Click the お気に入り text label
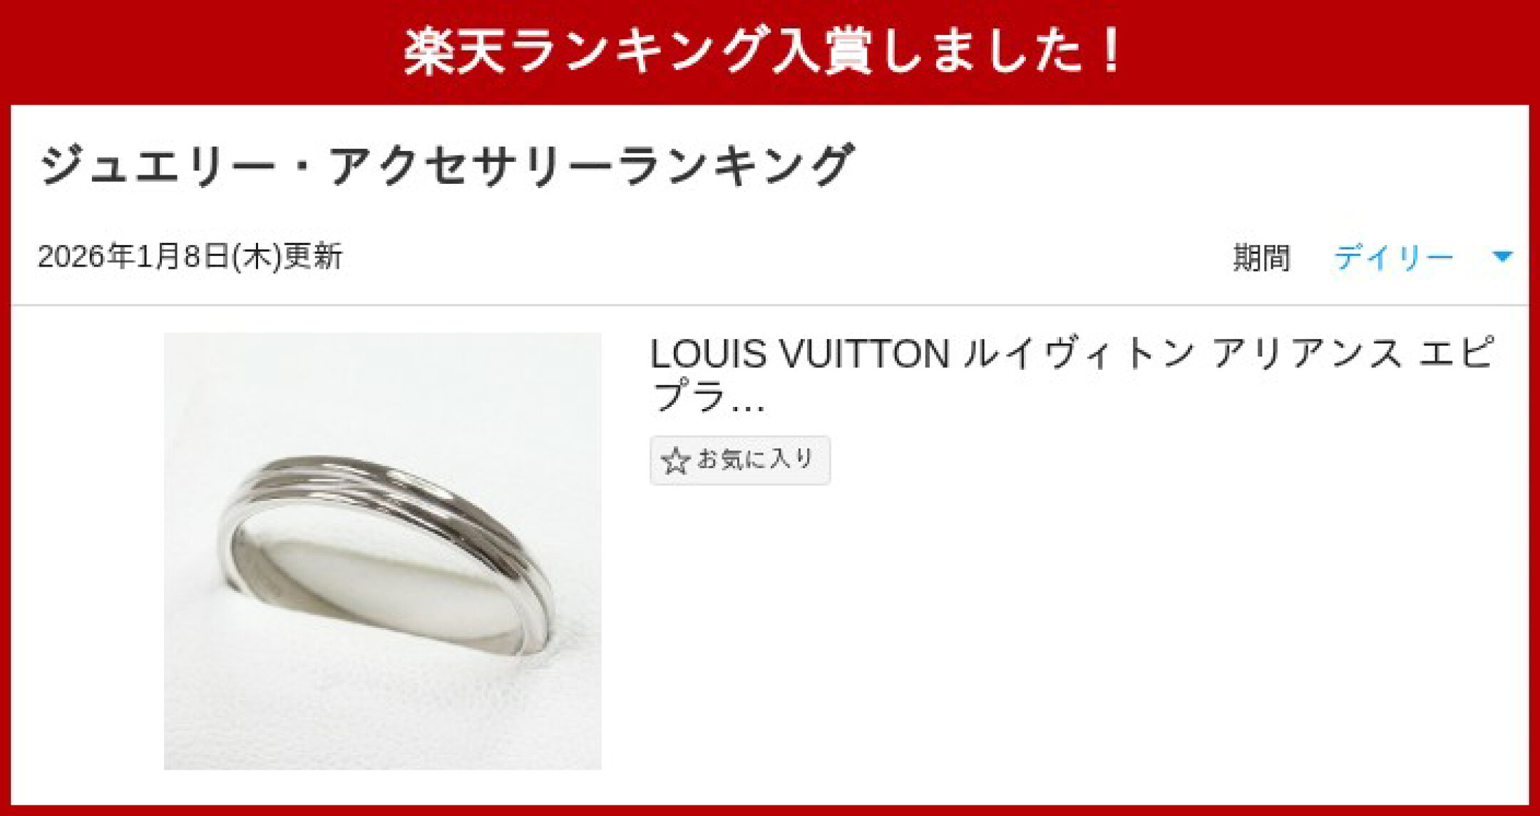 (755, 460)
